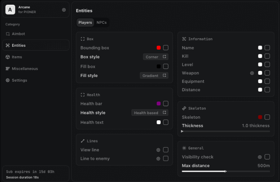The height and width of the screenshot is (182, 280).
Task: Switch to the NPCs tab
Action: tap(102, 23)
